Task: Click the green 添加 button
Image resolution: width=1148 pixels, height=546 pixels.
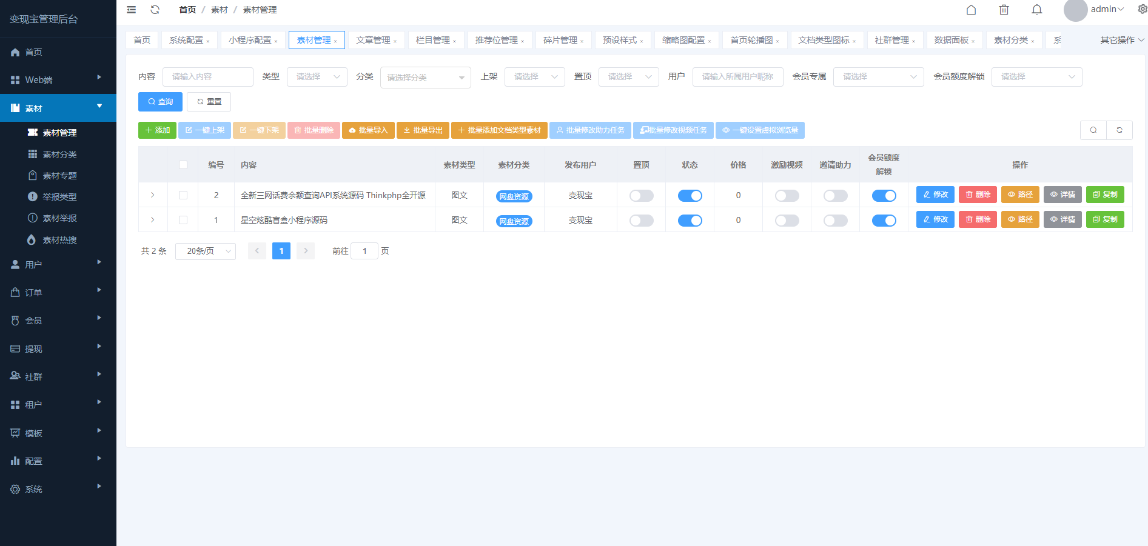Action: [157, 130]
